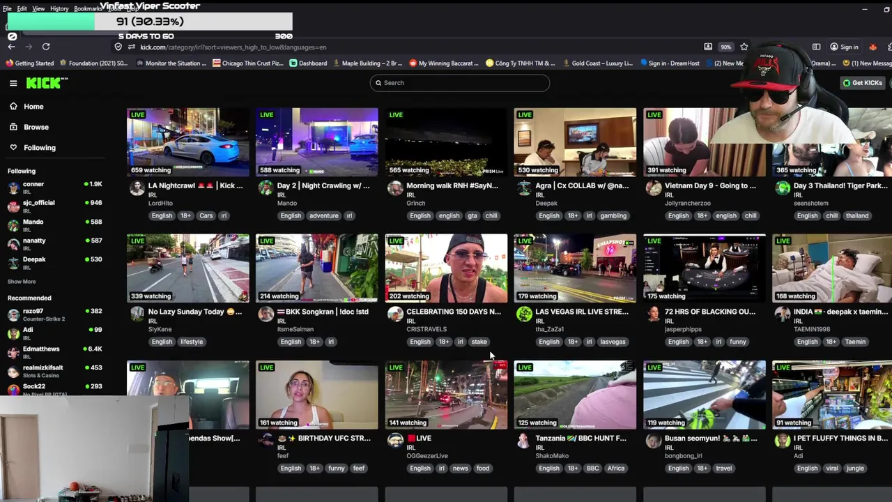
Task: Click the Cars tag under LA Nightcrawl
Action: pos(206,215)
